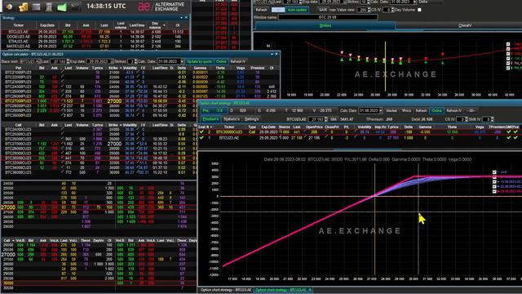The width and height of the screenshot is (522, 294).
Task: Open the gray table window toolbar icon
Action: 36,7
